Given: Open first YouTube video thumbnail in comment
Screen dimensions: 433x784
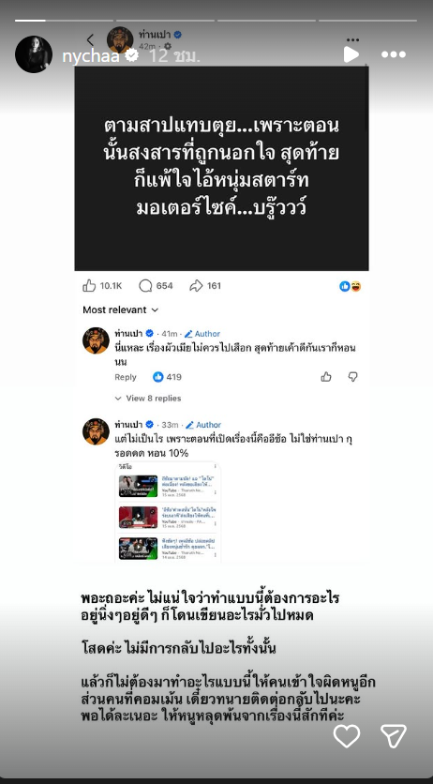Looking at the screenshot, I should tap(139, 486).
